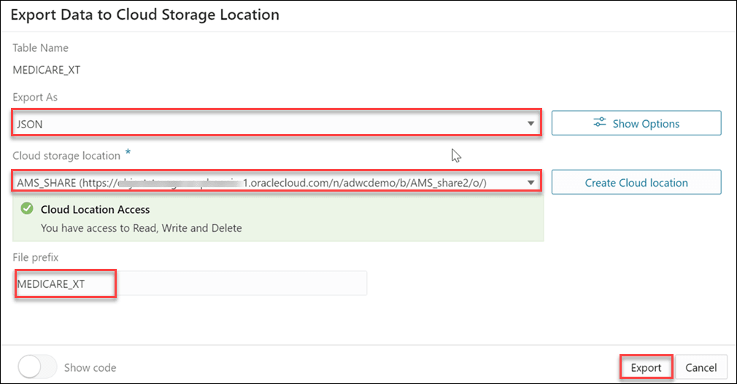The width and height of the screenshot is (737, 384).
Task: Click the File prefix label
Action: pyautogui.click(x=35, y=256)
